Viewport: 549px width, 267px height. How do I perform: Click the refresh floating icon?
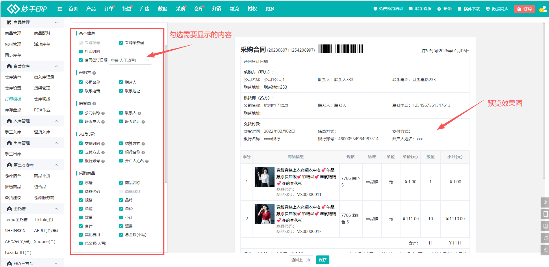[545, 238]
